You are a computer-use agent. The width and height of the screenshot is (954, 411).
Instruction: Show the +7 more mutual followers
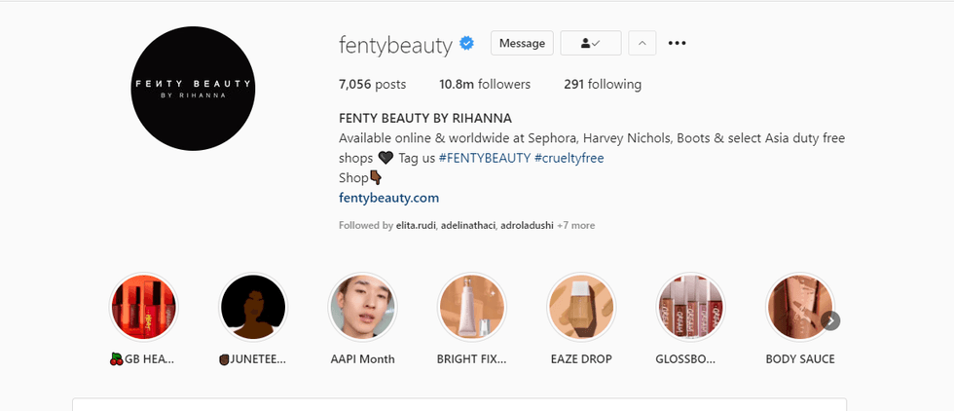[x=575, y=225]
